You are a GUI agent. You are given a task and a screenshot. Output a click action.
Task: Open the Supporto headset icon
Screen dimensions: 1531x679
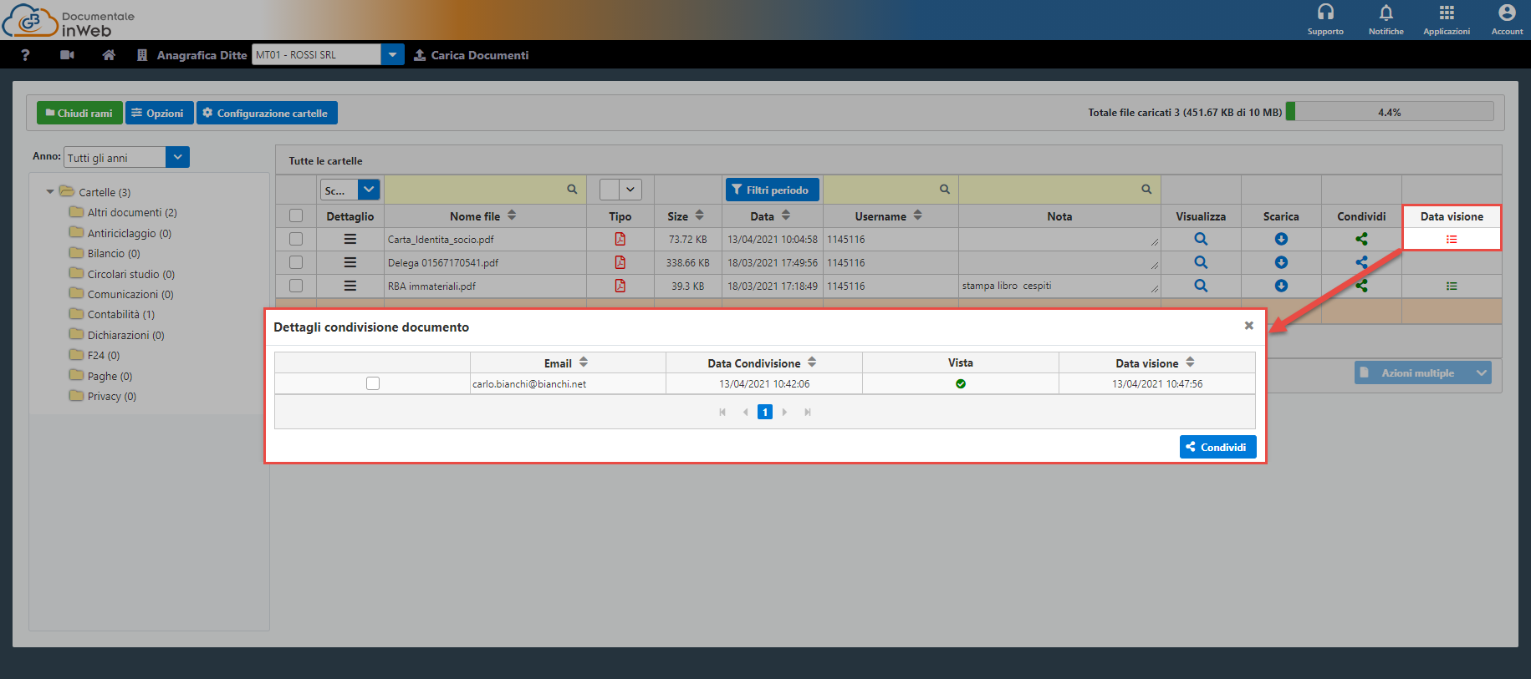[x=1325, y=13]
